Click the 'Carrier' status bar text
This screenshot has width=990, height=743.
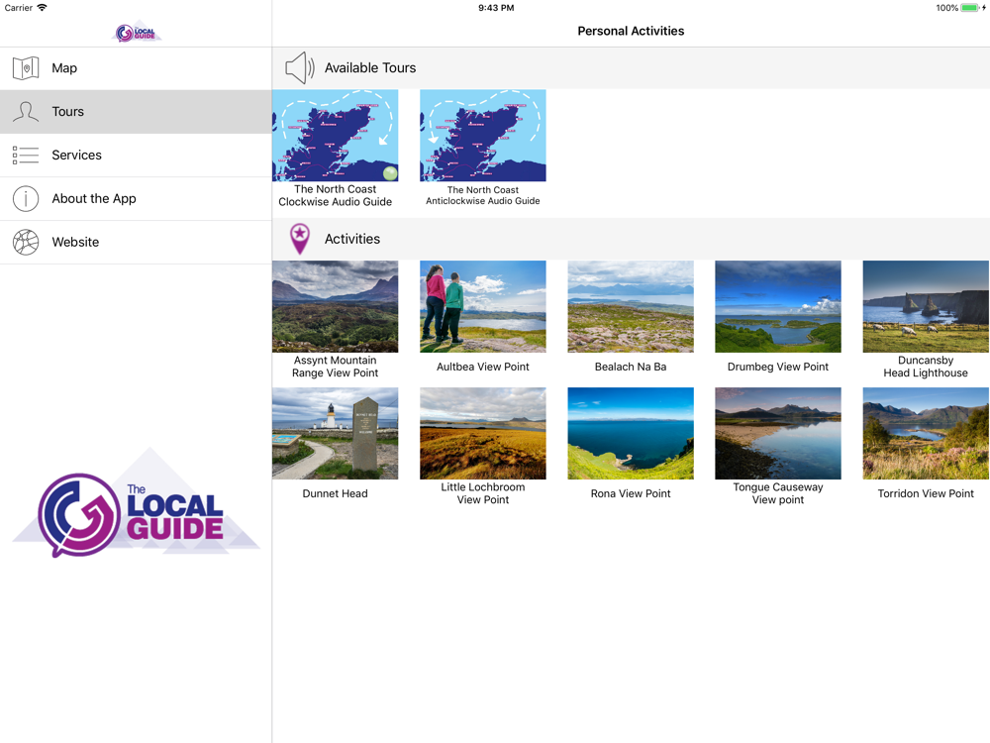click(18, 8)
